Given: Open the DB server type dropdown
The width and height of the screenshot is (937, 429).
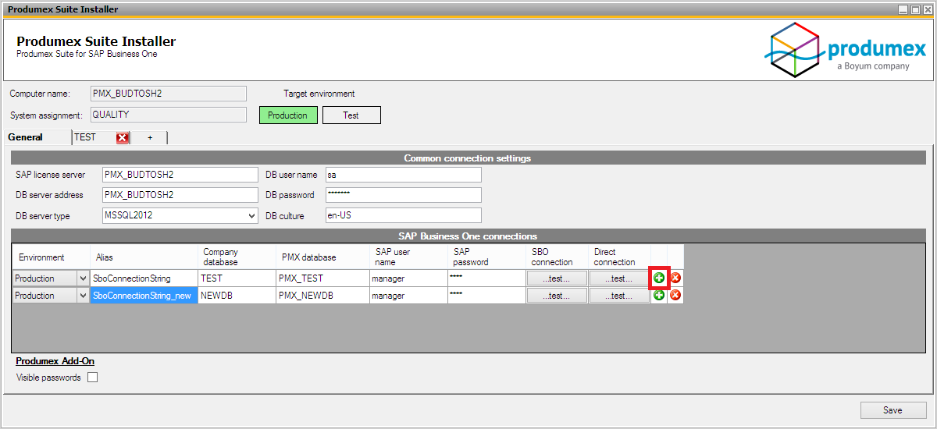Looking at the screenshot, I should click(x=251, y=216).
